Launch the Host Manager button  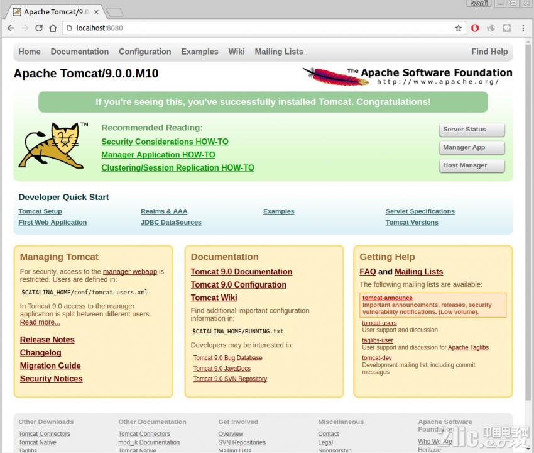coord(472,165)
